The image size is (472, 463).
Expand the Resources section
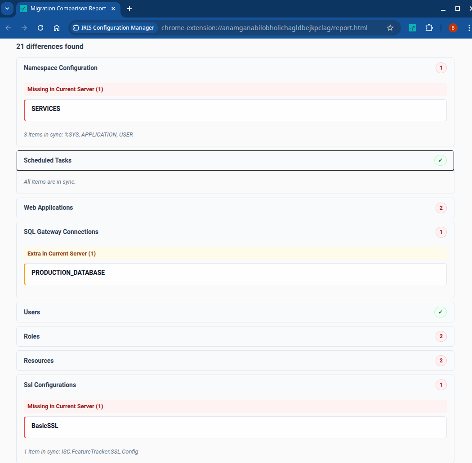(235, 361)
